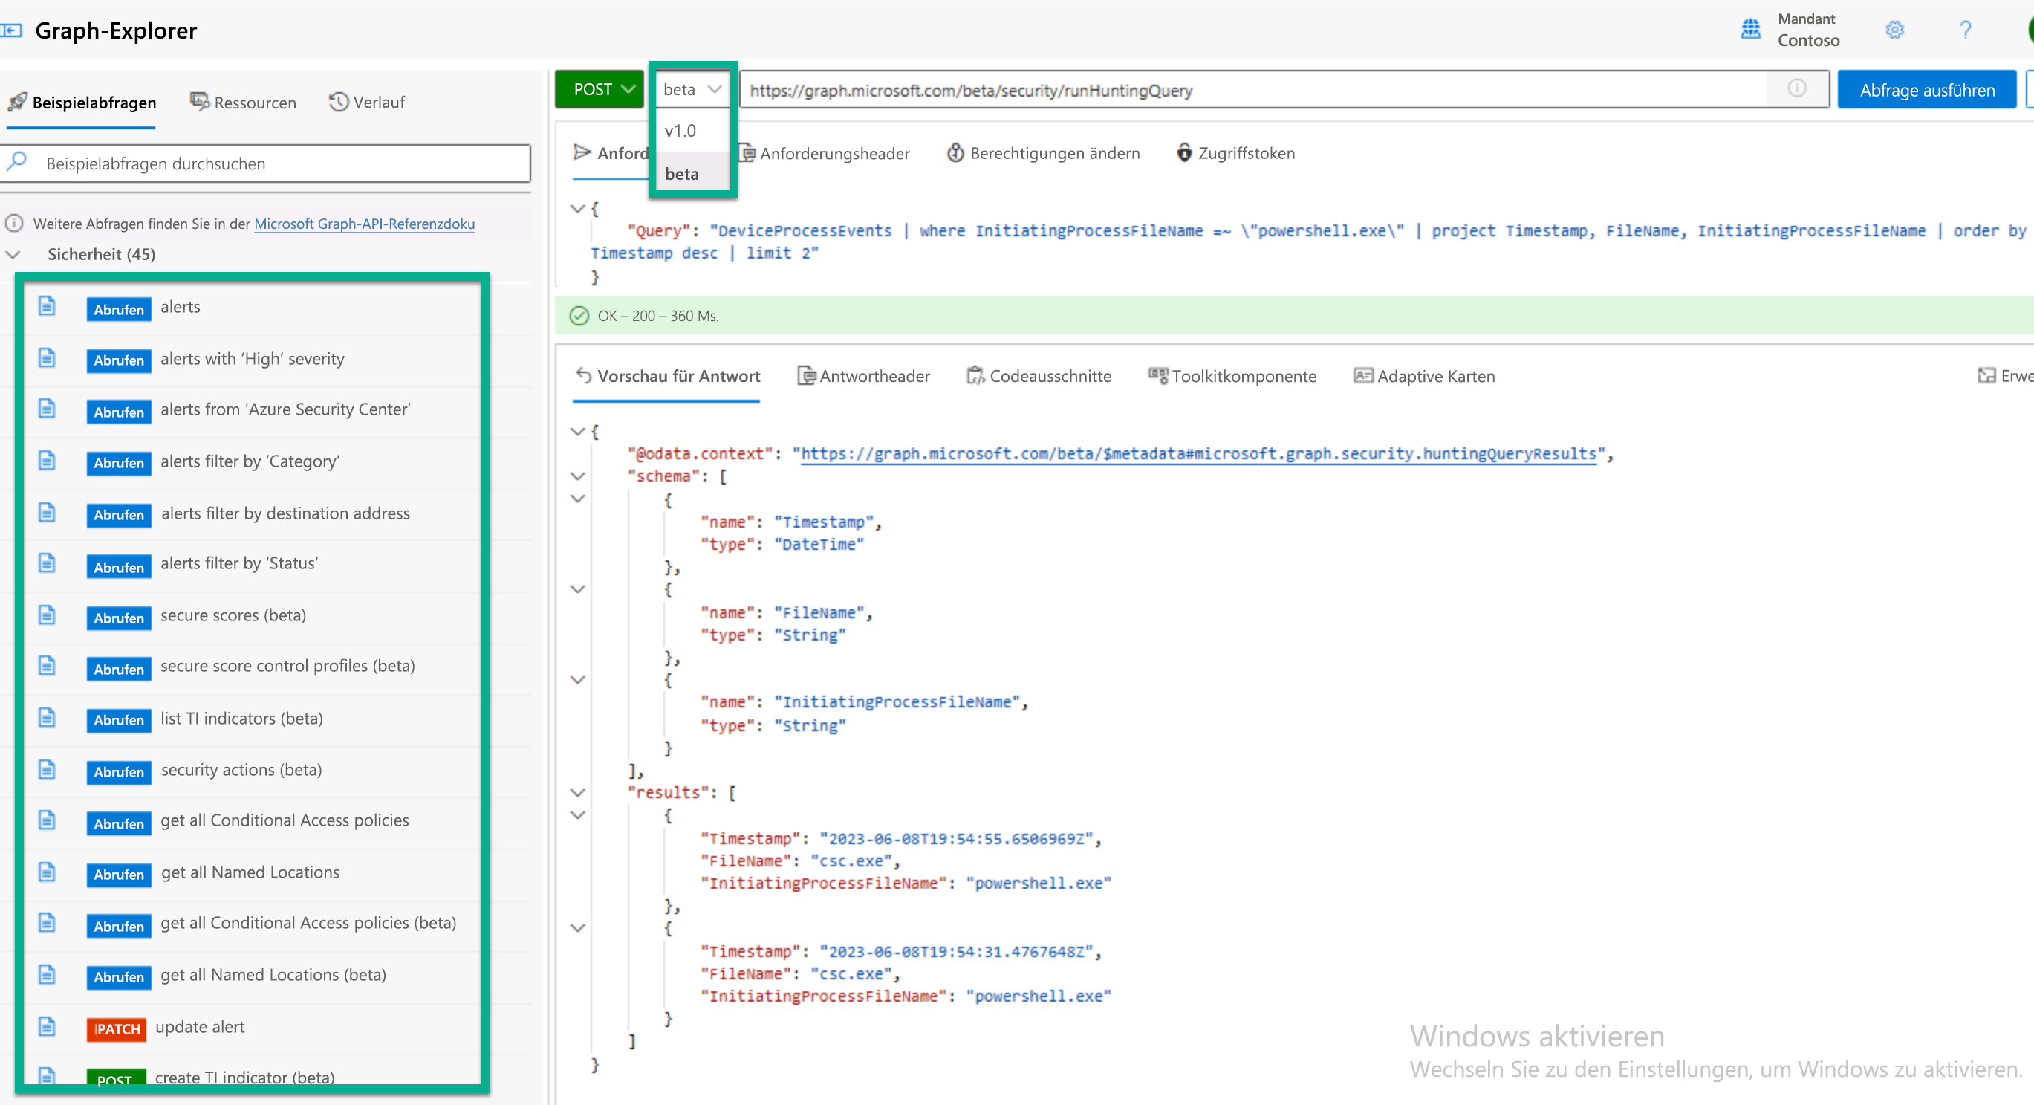Focus Beispielabfragen durchsuchen search box

pos(265,163)
